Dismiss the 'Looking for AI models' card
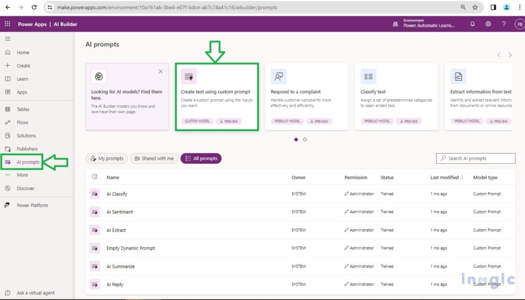 coord(160,72)
